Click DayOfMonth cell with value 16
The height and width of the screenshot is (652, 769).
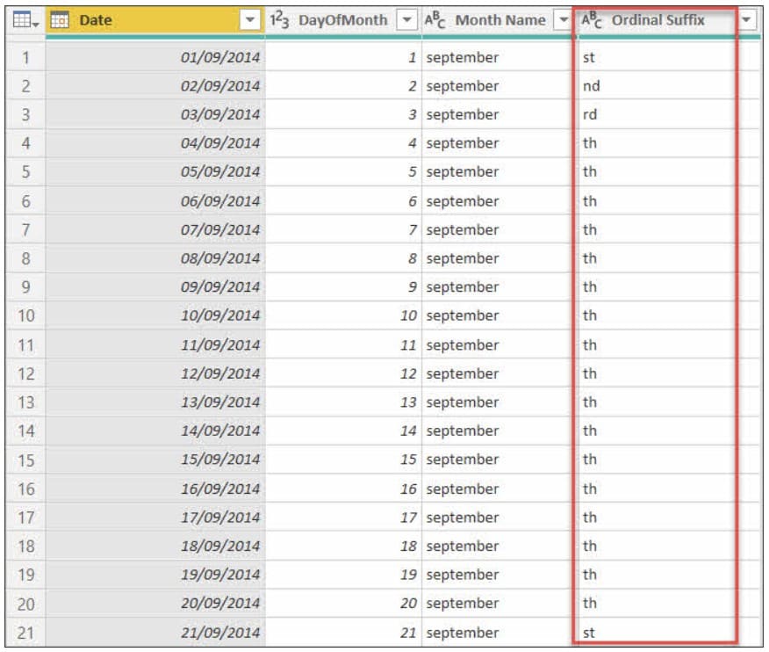pos(343,489)
